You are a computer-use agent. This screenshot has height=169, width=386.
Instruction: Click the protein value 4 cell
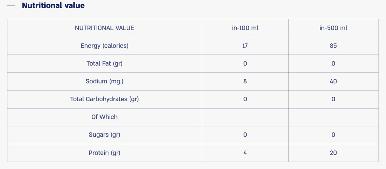point(245,152)
